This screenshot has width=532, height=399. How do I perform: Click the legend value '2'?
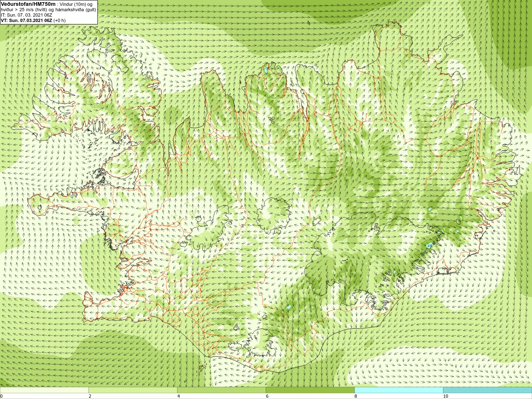click(90, 396)
